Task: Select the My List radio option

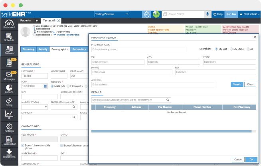Action: (216, 49)
